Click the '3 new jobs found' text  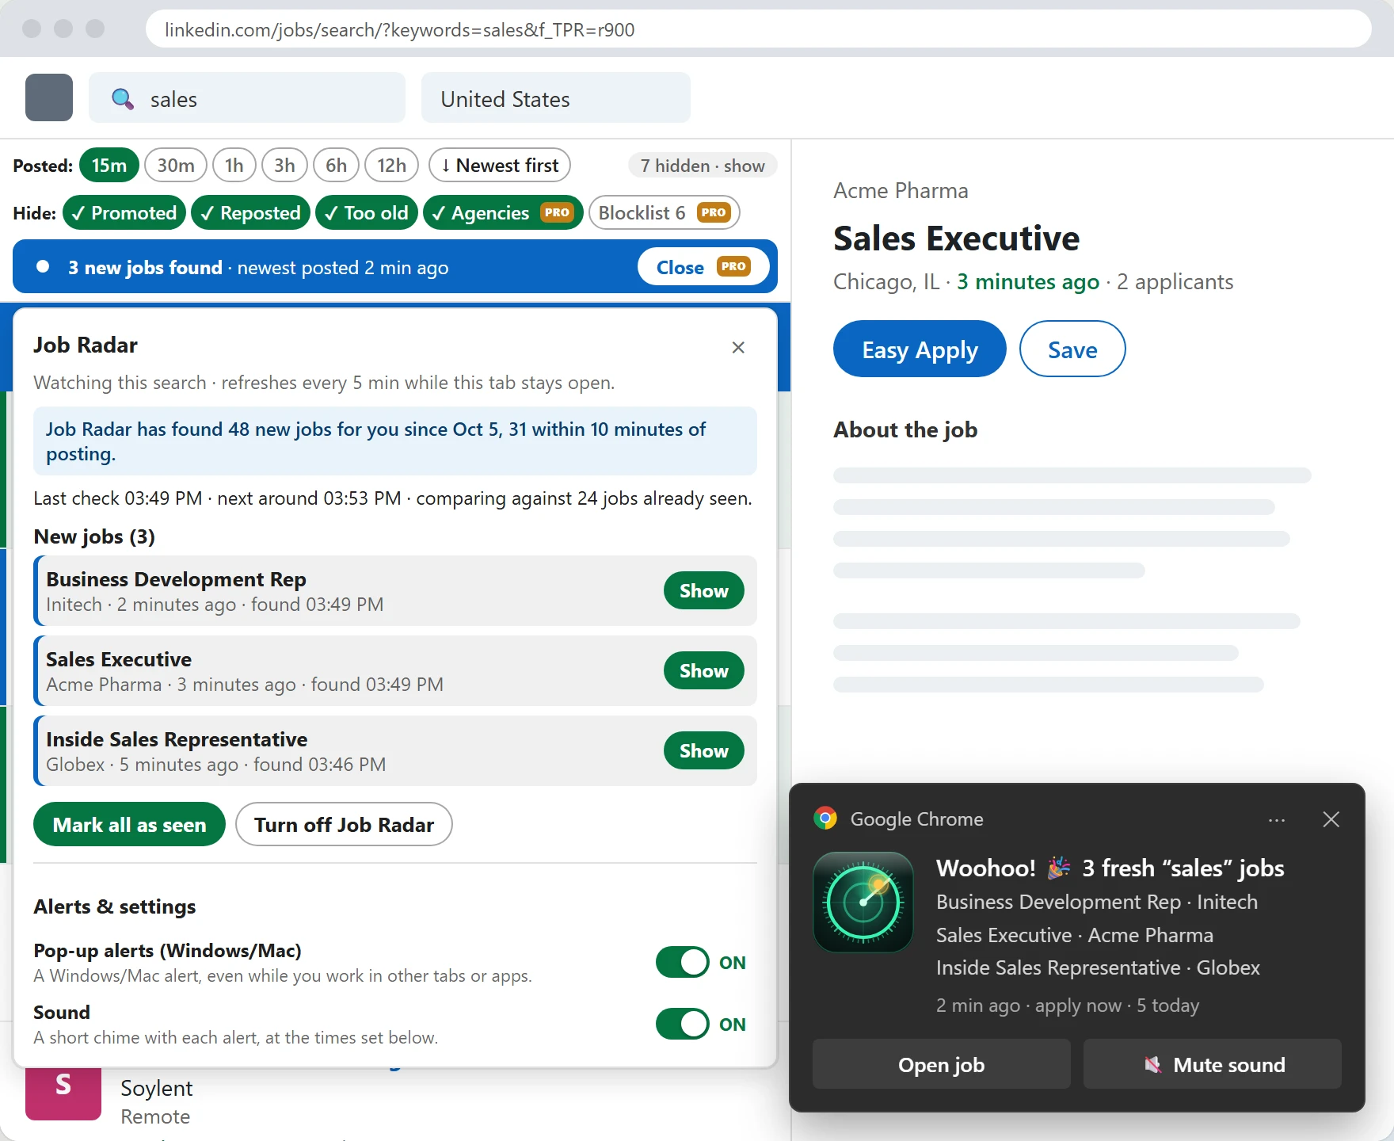click(145, 267)
